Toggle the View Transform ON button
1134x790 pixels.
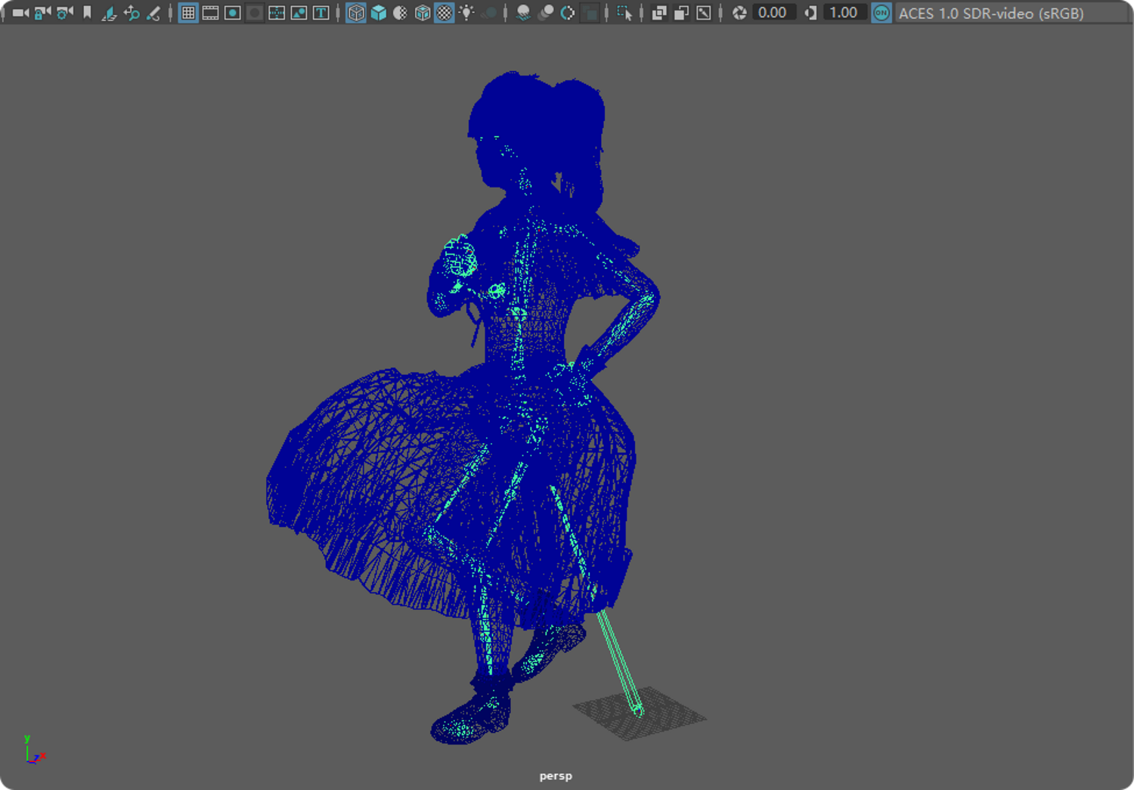(881, 13)
